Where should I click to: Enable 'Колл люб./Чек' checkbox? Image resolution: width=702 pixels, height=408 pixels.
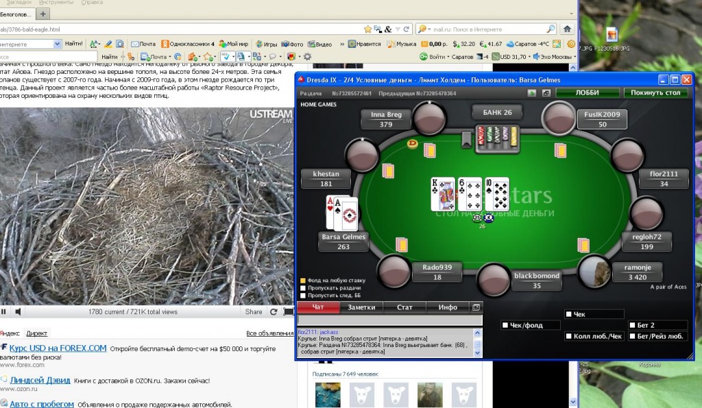[568, 336]
